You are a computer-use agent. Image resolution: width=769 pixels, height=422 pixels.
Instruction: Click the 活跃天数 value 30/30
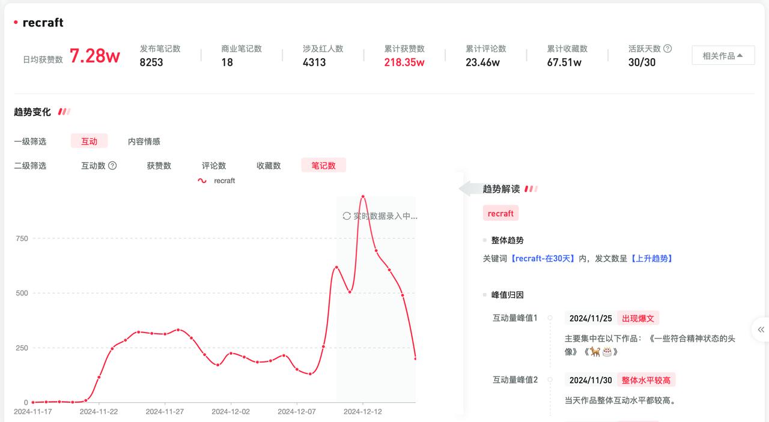click(642, 62)
